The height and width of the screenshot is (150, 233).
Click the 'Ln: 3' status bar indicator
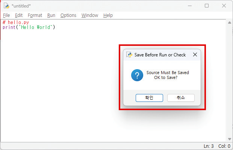[x=209, y=146]
